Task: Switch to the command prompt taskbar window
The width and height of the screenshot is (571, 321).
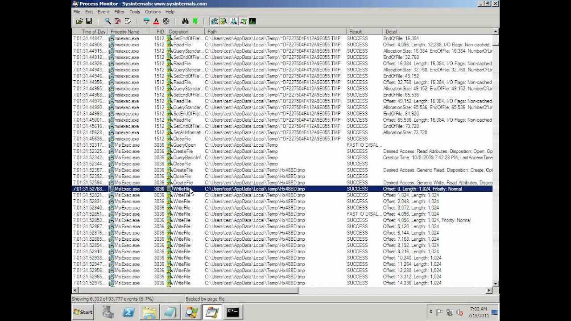Action: click(232, 312)
